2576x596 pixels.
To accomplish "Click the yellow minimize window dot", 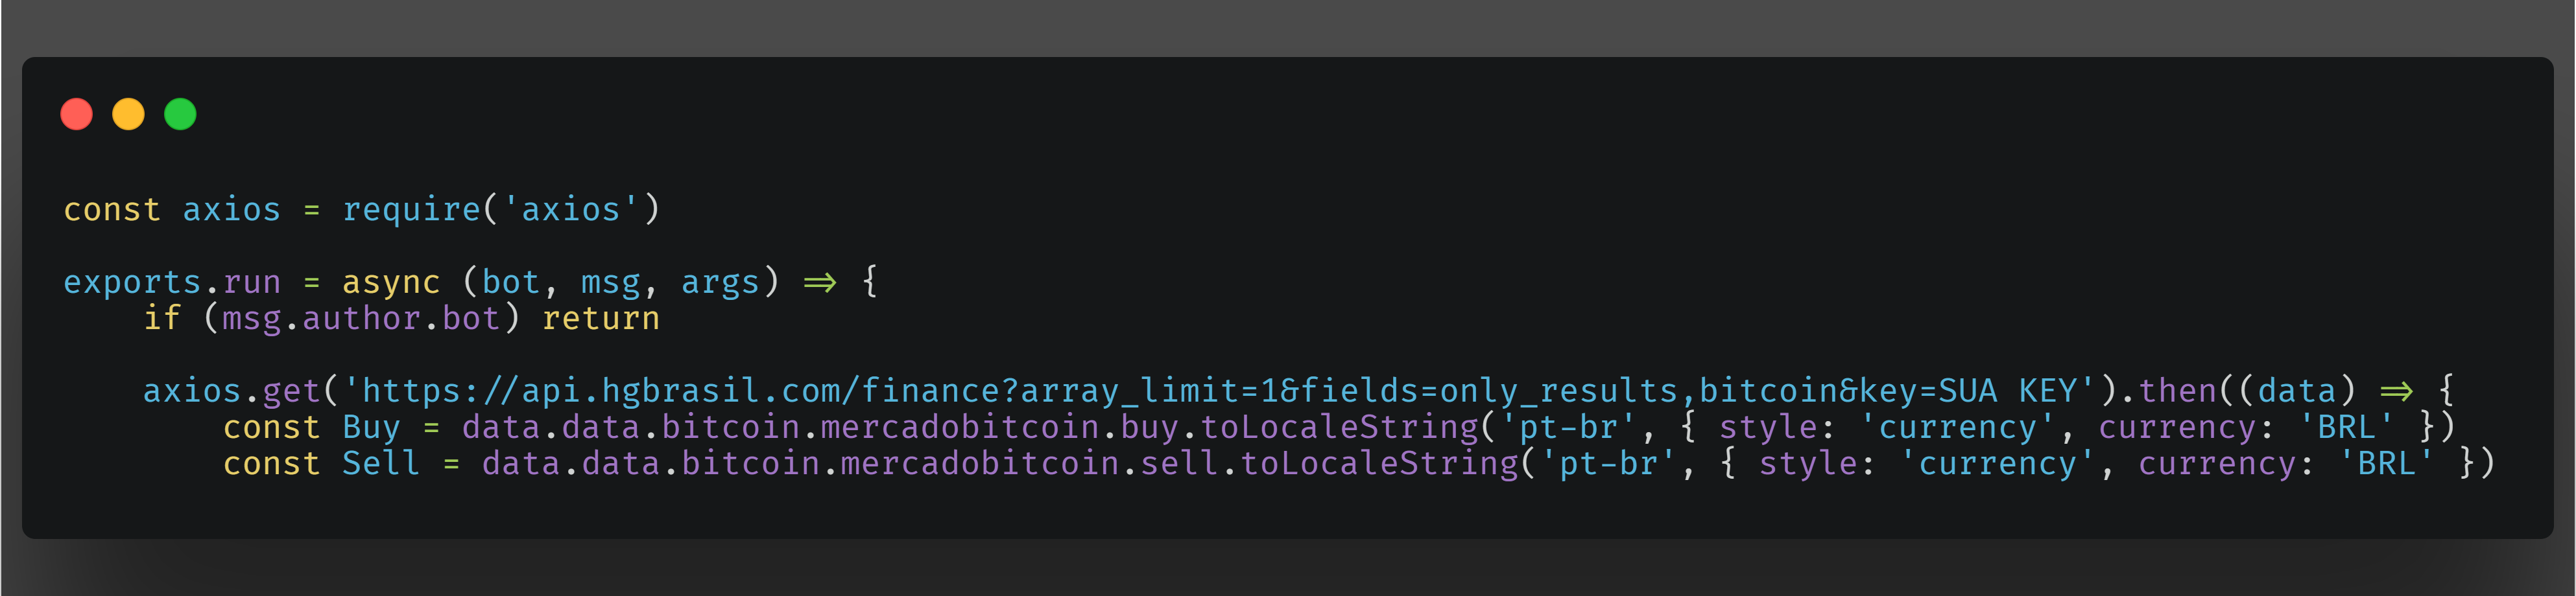I will 128,115.
